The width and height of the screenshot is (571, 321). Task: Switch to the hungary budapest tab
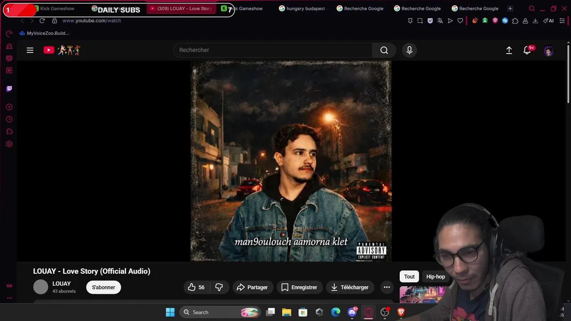pos(302,8)
